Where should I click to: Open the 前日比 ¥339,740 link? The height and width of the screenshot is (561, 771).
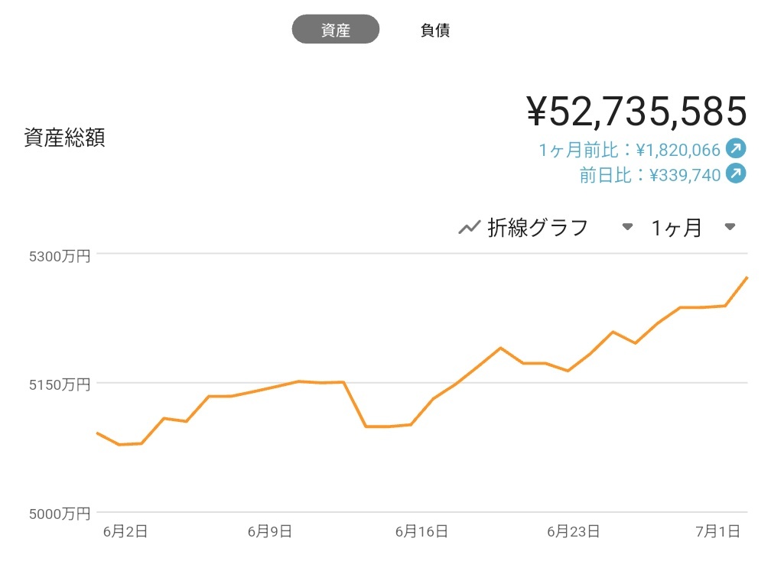(650, 175)
